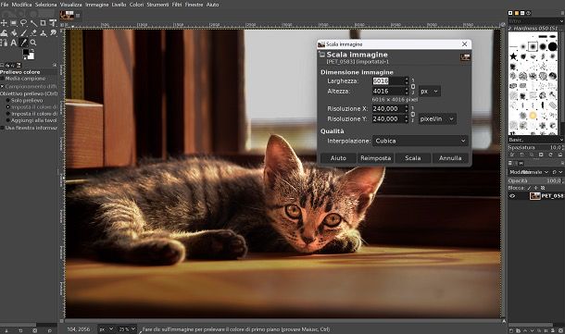Open the Modifica menu
Screen dimensions: 565x334
[x=21, y=5]
